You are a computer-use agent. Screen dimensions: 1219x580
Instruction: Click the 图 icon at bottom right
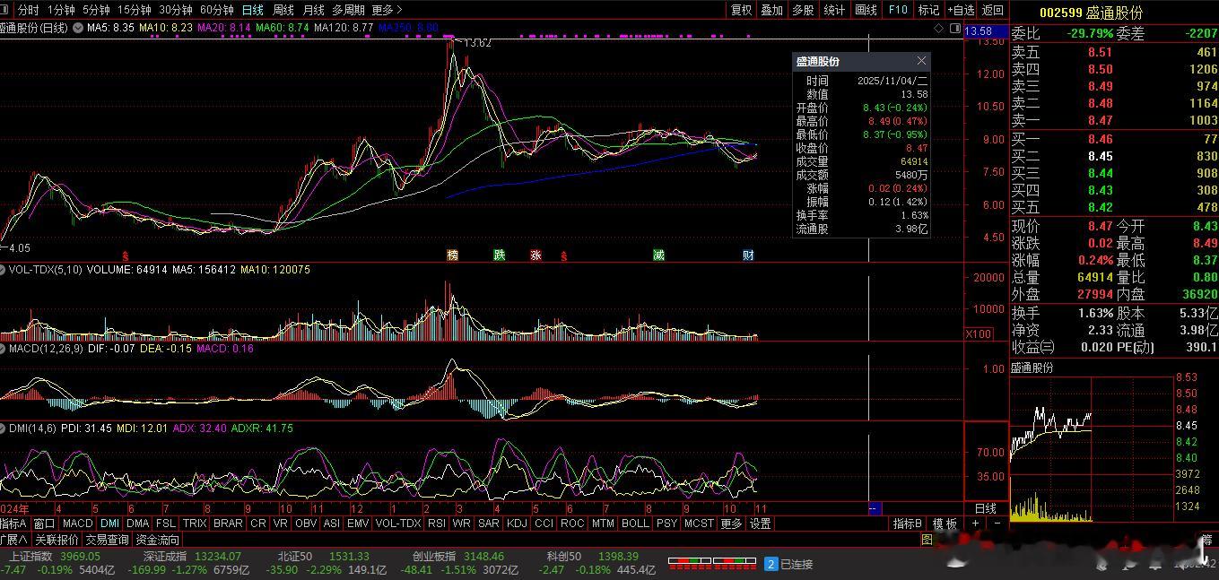pyautogui.click(x=927, y=540)
